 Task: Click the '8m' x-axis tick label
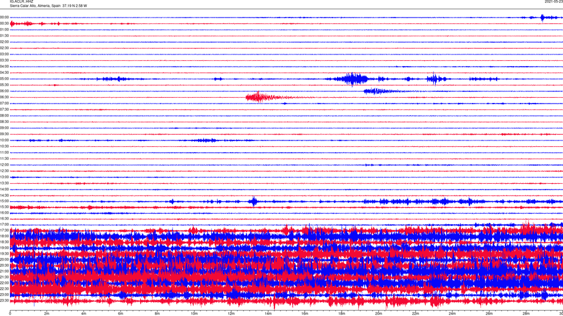(x=157, y=314)
